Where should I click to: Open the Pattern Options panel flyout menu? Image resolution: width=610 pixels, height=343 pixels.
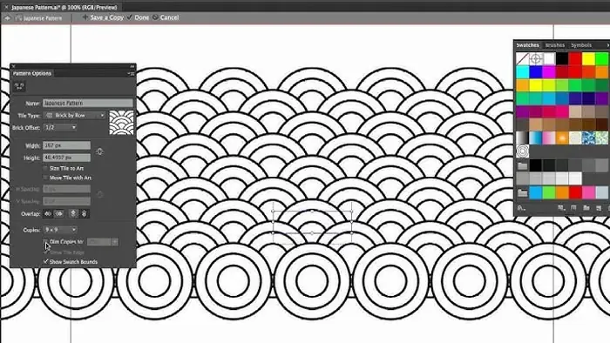[x=131, y=73]
